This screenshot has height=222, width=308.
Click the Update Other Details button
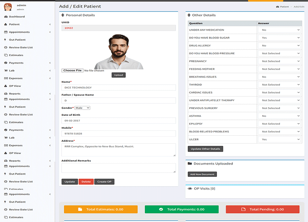[x=205, y=149]
